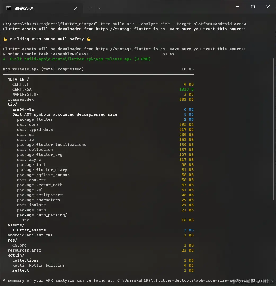276x286 pixels.
Task: Click the 303 KB size of classes.dex
Action: click(x=186, y=99)
